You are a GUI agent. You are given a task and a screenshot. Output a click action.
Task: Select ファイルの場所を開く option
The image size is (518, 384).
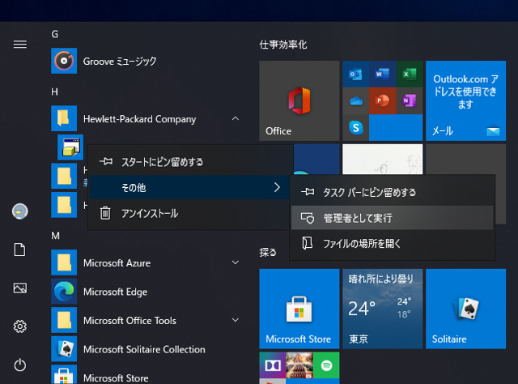pos(392,243)
